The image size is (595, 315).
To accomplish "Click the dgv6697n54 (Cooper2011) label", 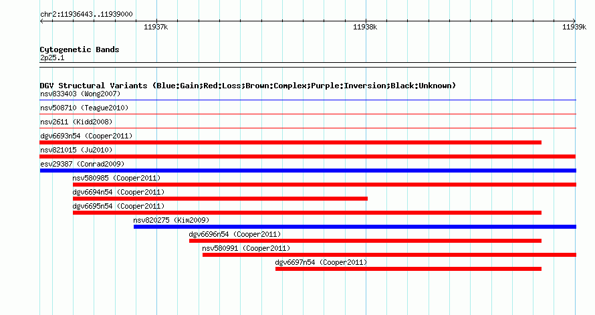I will pyautogui.click(x=321, y=262).
